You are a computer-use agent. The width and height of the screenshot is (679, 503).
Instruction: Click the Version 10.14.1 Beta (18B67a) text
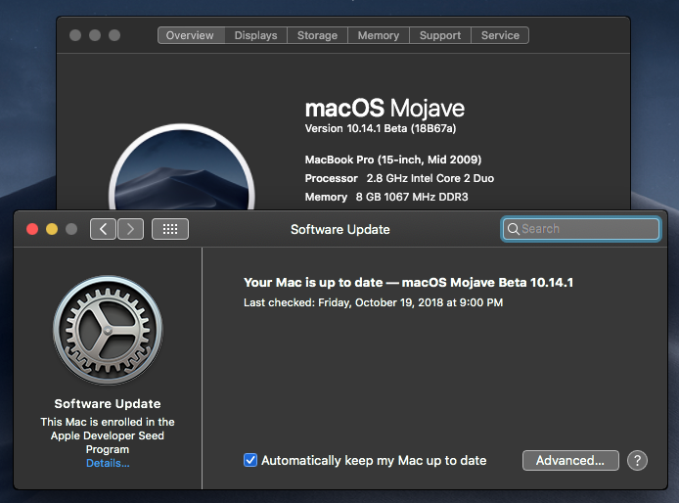381,128
